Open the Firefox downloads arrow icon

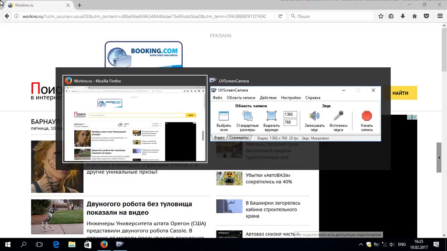pos(403,16)
